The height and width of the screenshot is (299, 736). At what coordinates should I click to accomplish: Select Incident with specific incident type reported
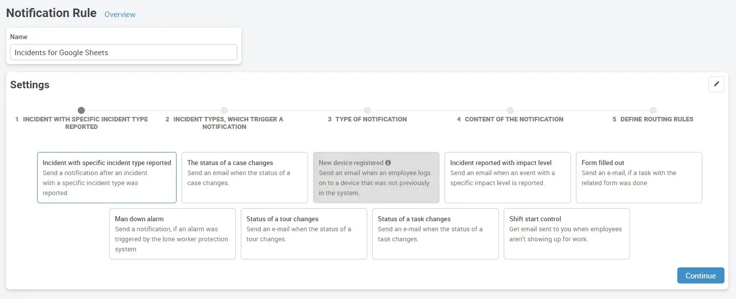[106, 178]
